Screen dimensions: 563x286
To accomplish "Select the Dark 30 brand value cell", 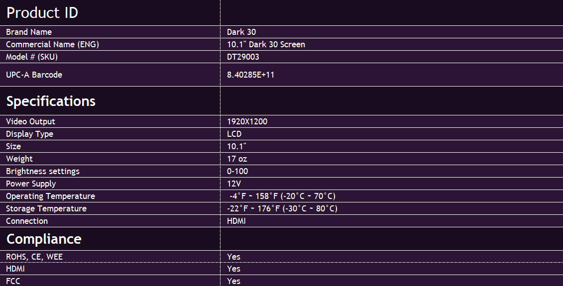I will click(x=392, y=32).
